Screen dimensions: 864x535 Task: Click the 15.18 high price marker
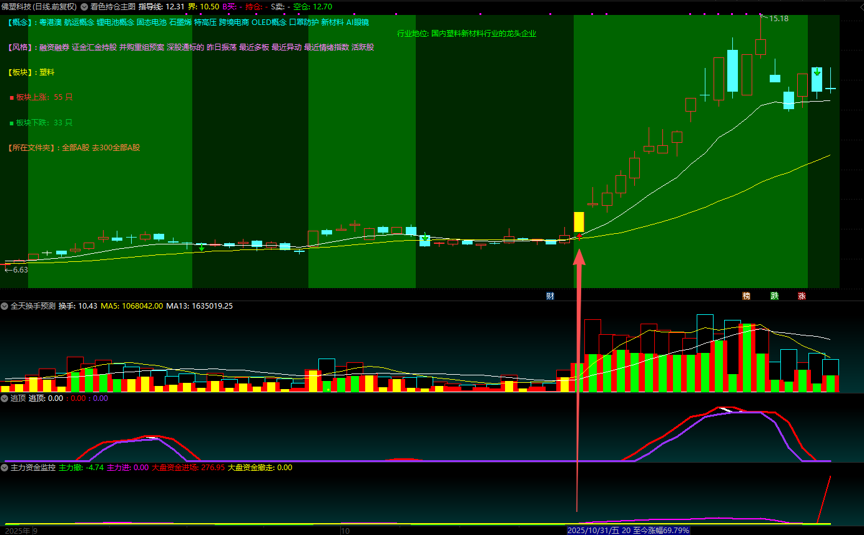(778, 19)
